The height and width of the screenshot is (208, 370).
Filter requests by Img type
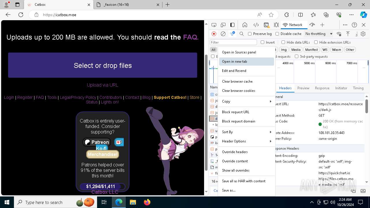pos(284,50)
